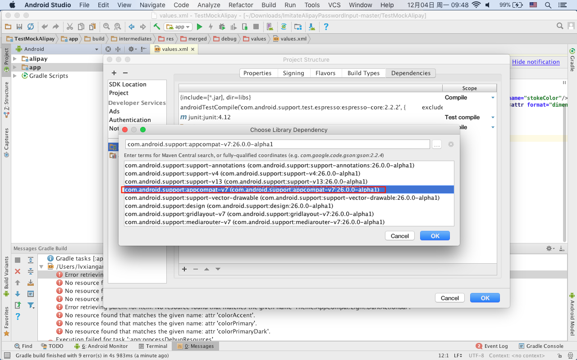Run app with green play icon
577x360 pixels.
(x=200, y=27)
